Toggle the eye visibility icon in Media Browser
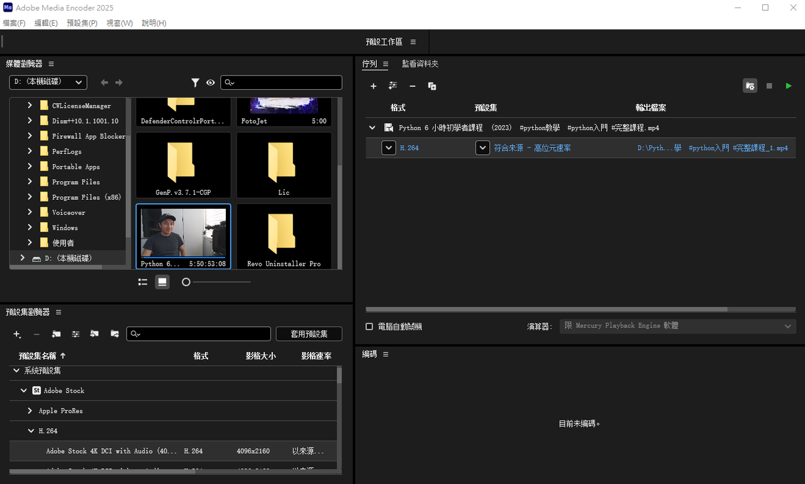Screen dimensions: 805x484 tap(211, 82)
